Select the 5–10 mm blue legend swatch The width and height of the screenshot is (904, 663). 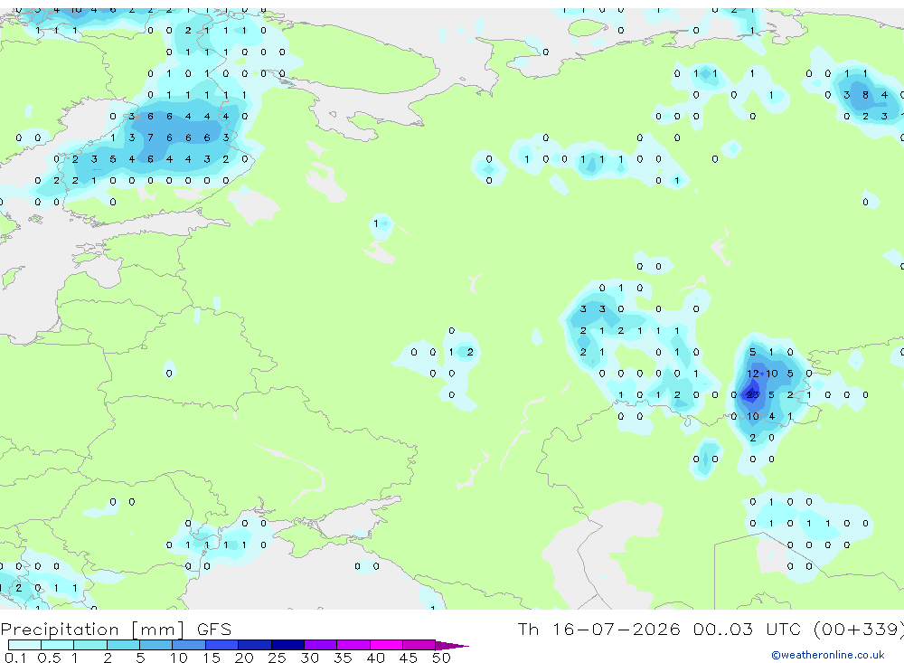(155, 645)
